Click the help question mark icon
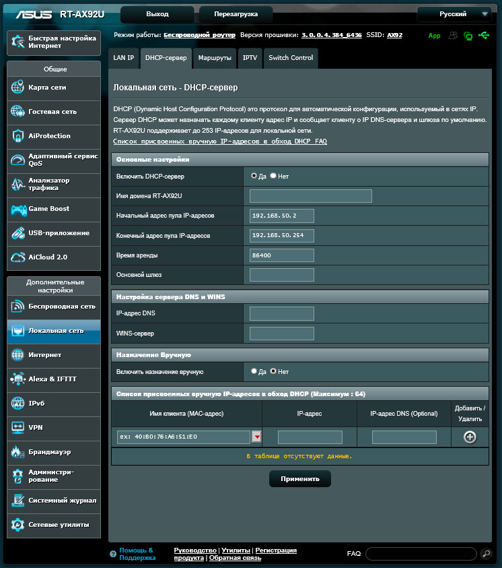Image resolution: width=502 pixels, height=568 pixels. click(113, 554)
